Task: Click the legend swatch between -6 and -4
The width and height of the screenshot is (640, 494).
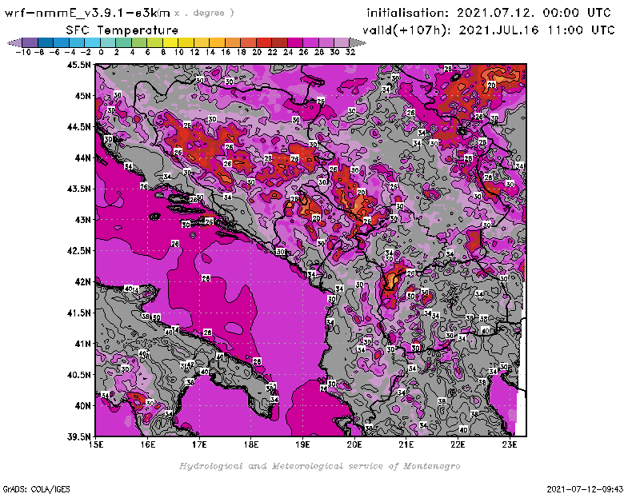Action: (62, 42)
